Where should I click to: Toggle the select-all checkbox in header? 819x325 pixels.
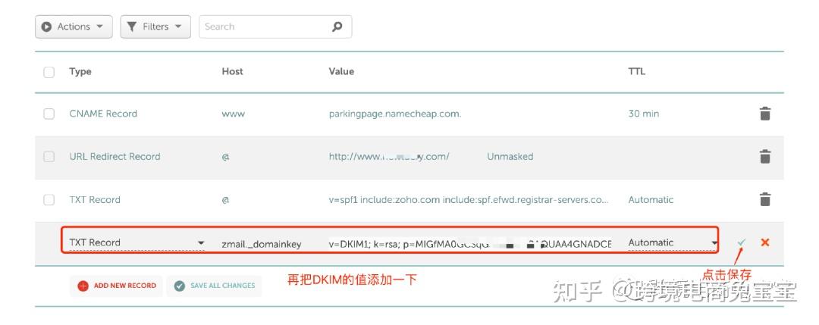coord(49,72)
